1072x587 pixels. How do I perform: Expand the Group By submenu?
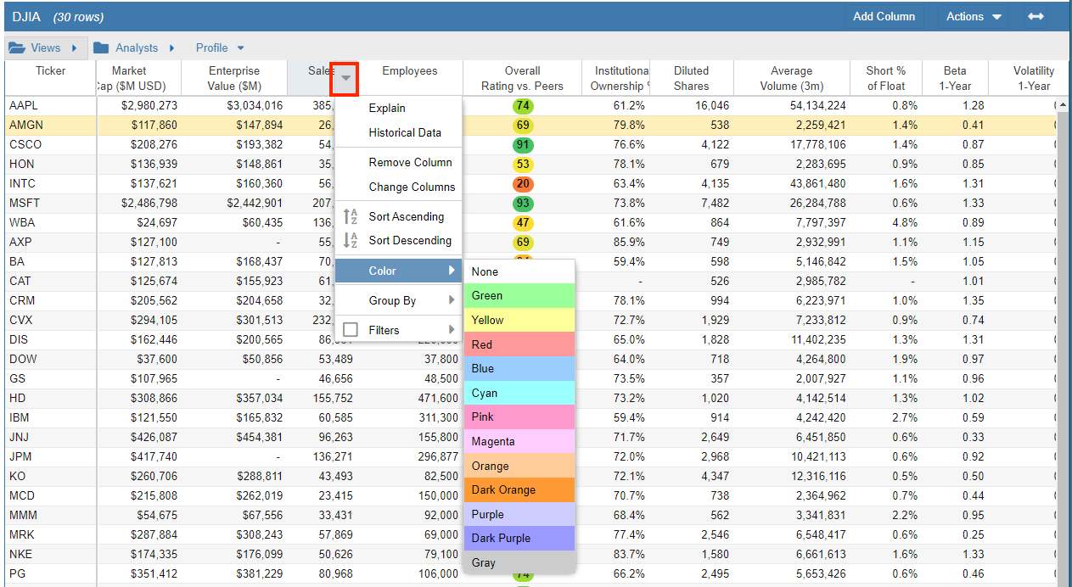pyautogui.click(x=397, y=300)
